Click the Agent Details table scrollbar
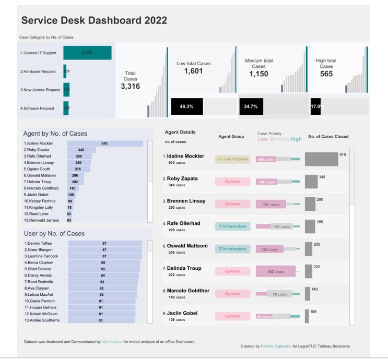Image resolution: width=388 pixels, height=359 pixels. (352, 236)
